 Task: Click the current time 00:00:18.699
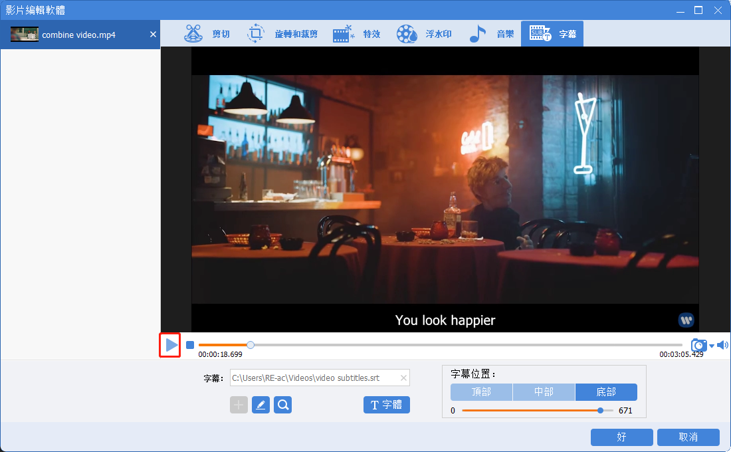pyautogui.click(x=220, y=354)
